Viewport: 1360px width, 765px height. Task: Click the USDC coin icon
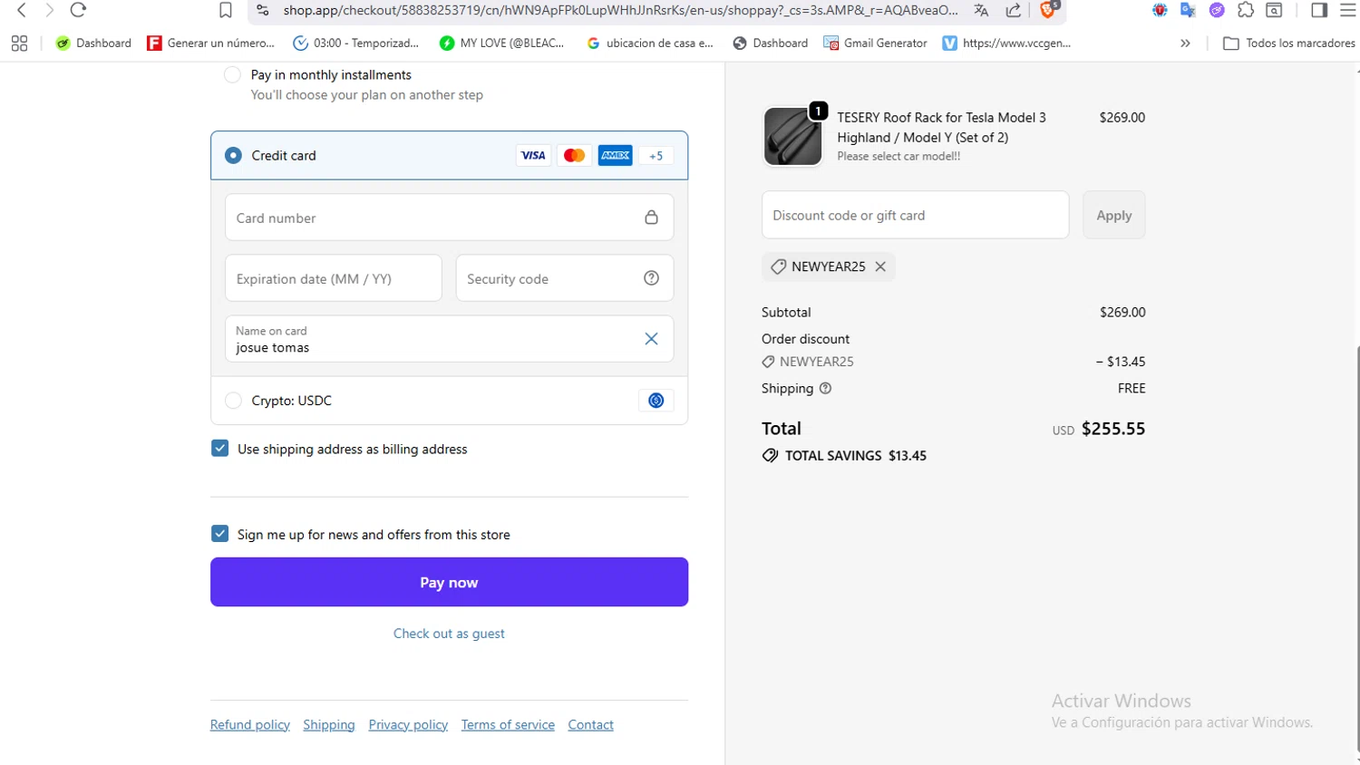tap(656, 401)
